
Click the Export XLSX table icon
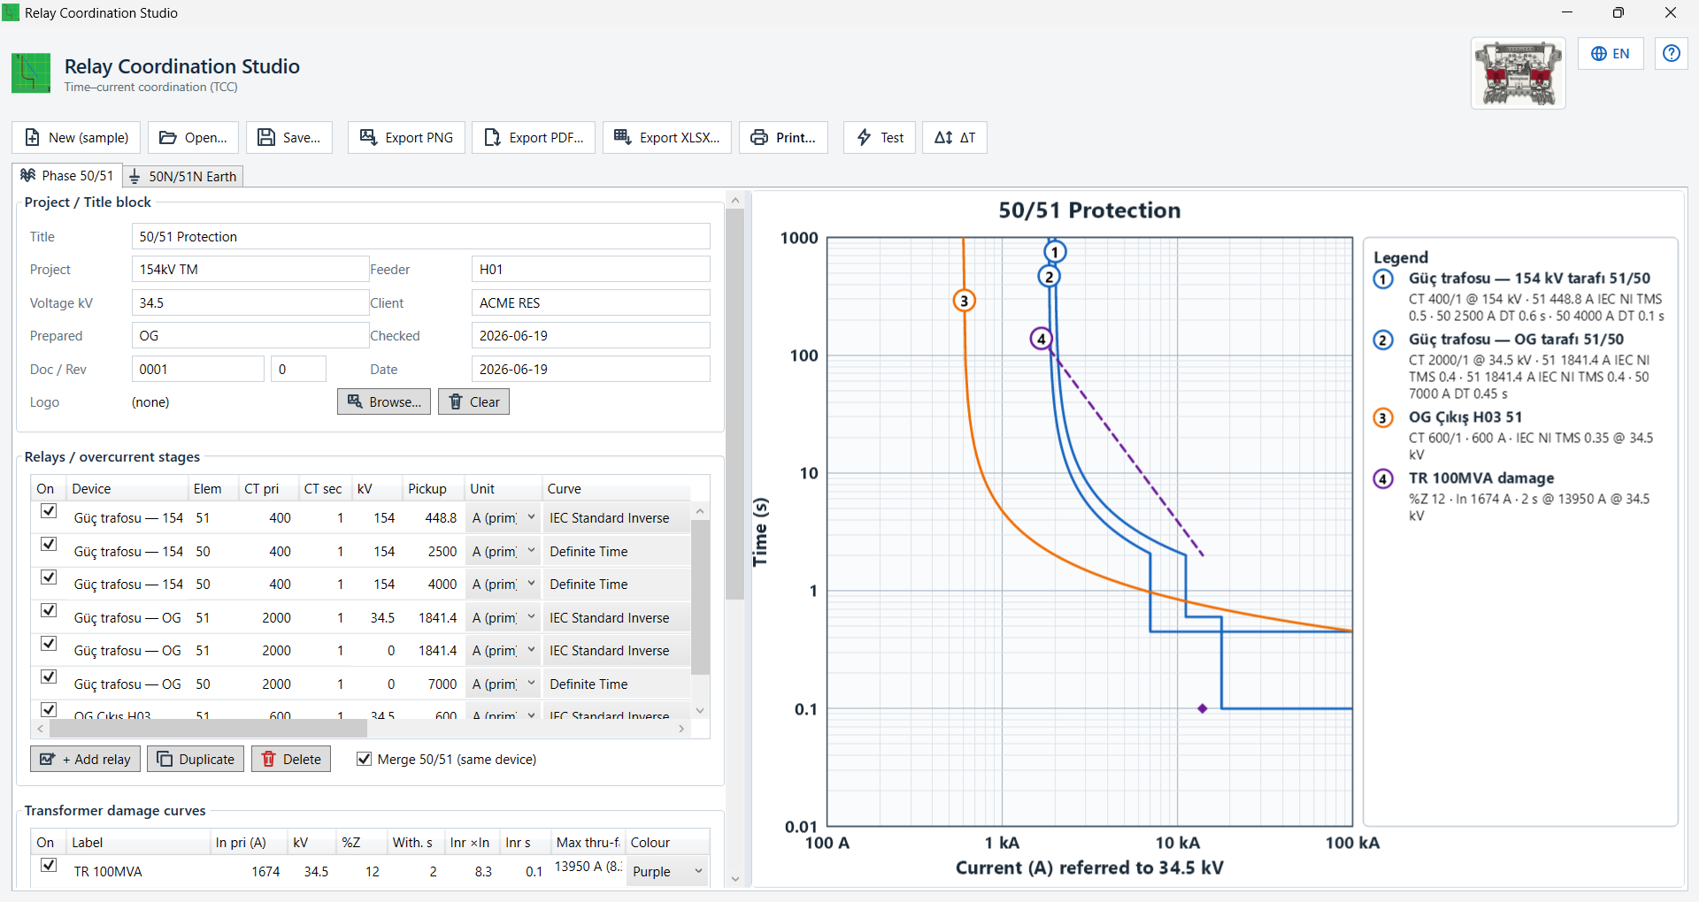623,138
